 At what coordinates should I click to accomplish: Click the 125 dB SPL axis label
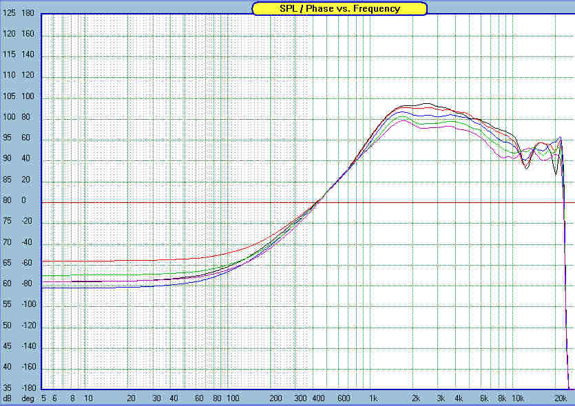[9, 13]
